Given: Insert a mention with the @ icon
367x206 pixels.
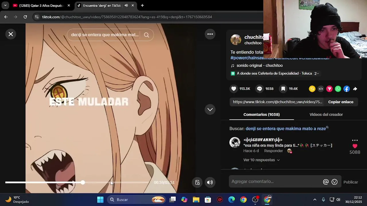Looking at the screenshot, I should point(326,182).
